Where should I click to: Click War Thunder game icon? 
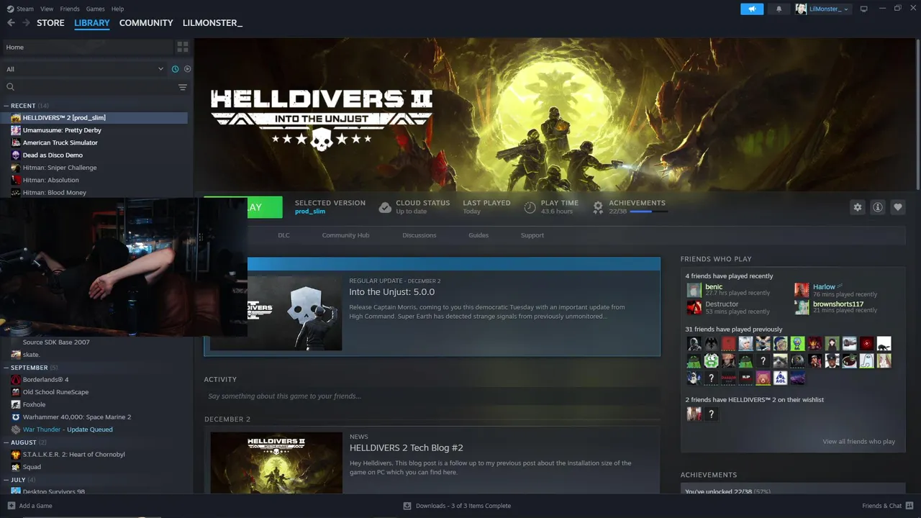(x=16, y=430)
